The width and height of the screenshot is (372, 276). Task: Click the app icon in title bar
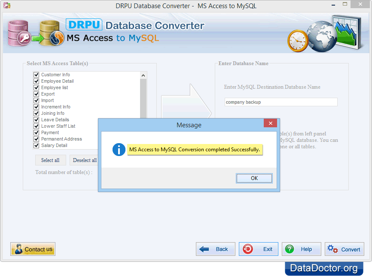tap(7, 5)
